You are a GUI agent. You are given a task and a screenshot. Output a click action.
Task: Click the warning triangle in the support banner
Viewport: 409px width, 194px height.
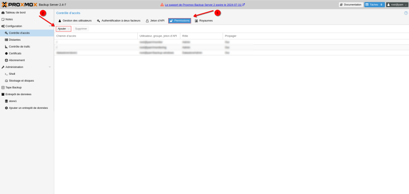pos(162,5)
